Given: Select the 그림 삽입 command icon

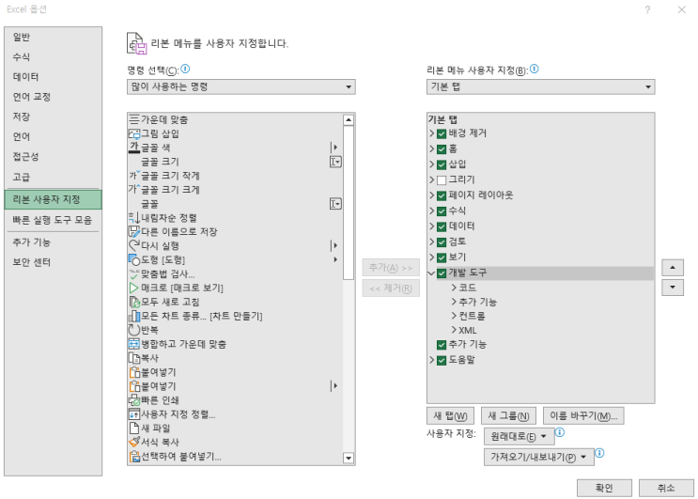Looking at the screenshot, I should click(x=134, y=133).
